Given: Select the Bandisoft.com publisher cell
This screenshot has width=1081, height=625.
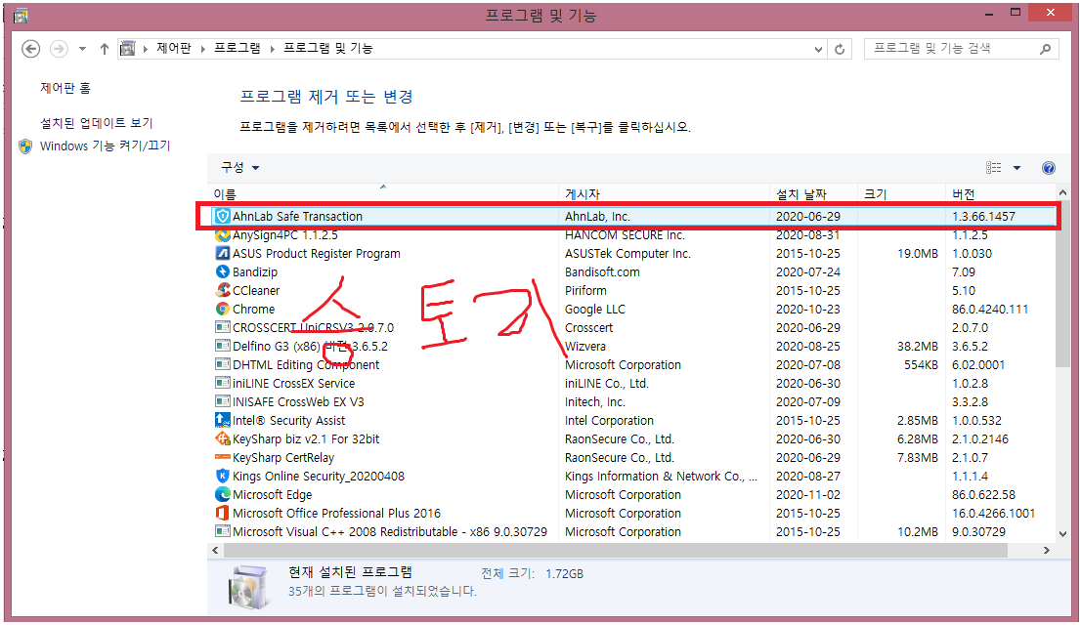Looking at the screenshot, I should 602,272.
